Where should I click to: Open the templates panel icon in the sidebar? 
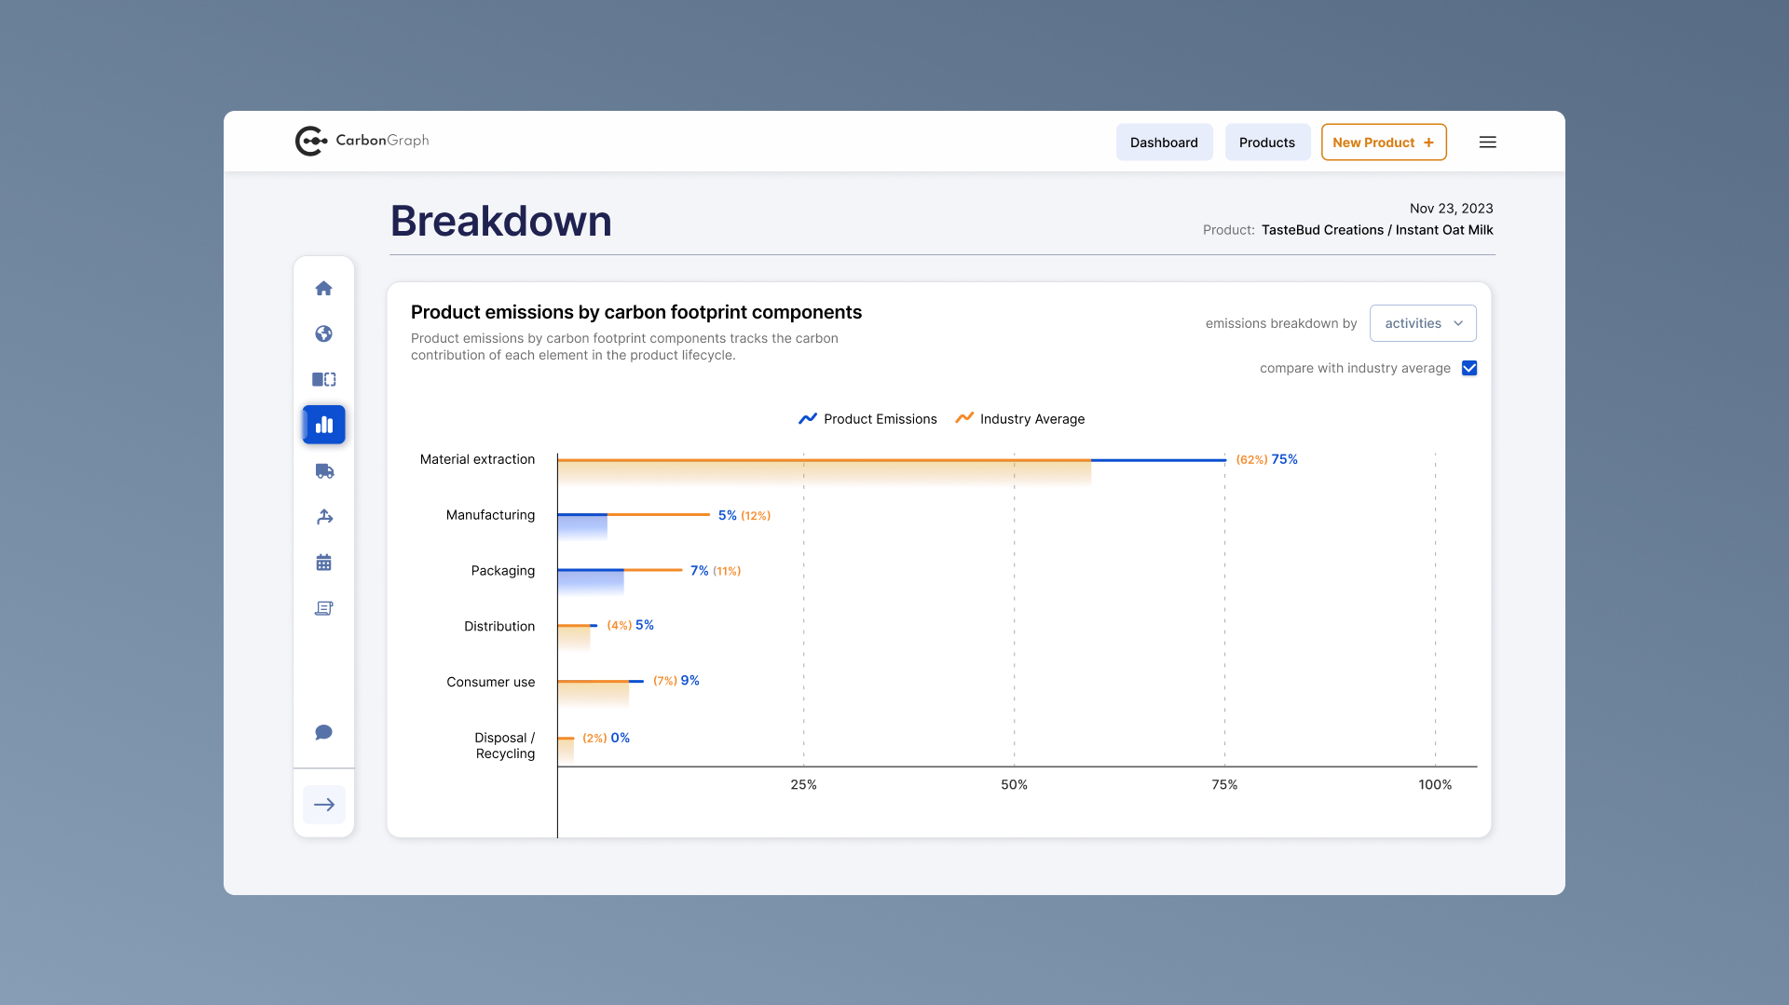point(323,379)
